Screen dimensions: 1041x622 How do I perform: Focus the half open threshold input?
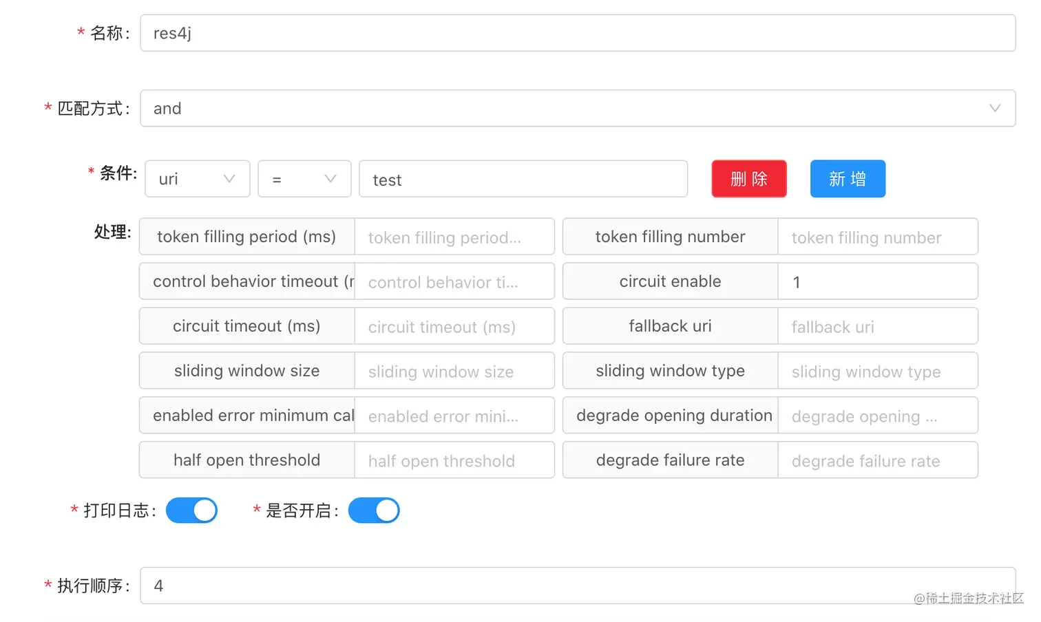click(x=454, y=460)
